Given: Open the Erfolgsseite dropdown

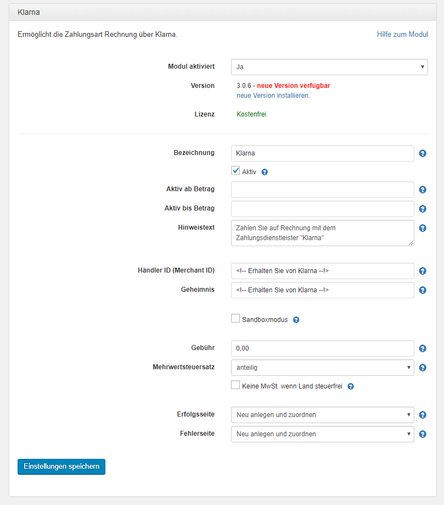Looking at the screenshot, I should click(x=322, y=415).
